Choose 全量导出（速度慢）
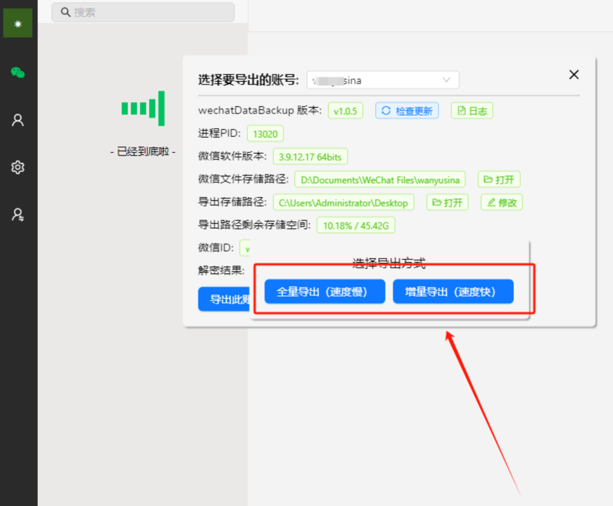The width and height of the screenshot is (613, 506). [x=322, y=292]
